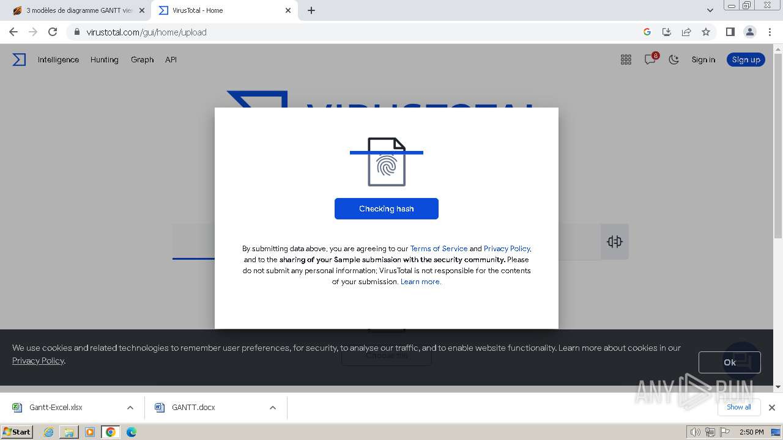Open Learn more link in dialog
The image size is (783, 440).
pos(420,282)
